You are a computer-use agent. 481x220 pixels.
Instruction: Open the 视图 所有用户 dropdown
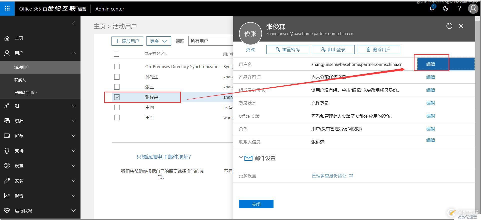tap(210, 41)
